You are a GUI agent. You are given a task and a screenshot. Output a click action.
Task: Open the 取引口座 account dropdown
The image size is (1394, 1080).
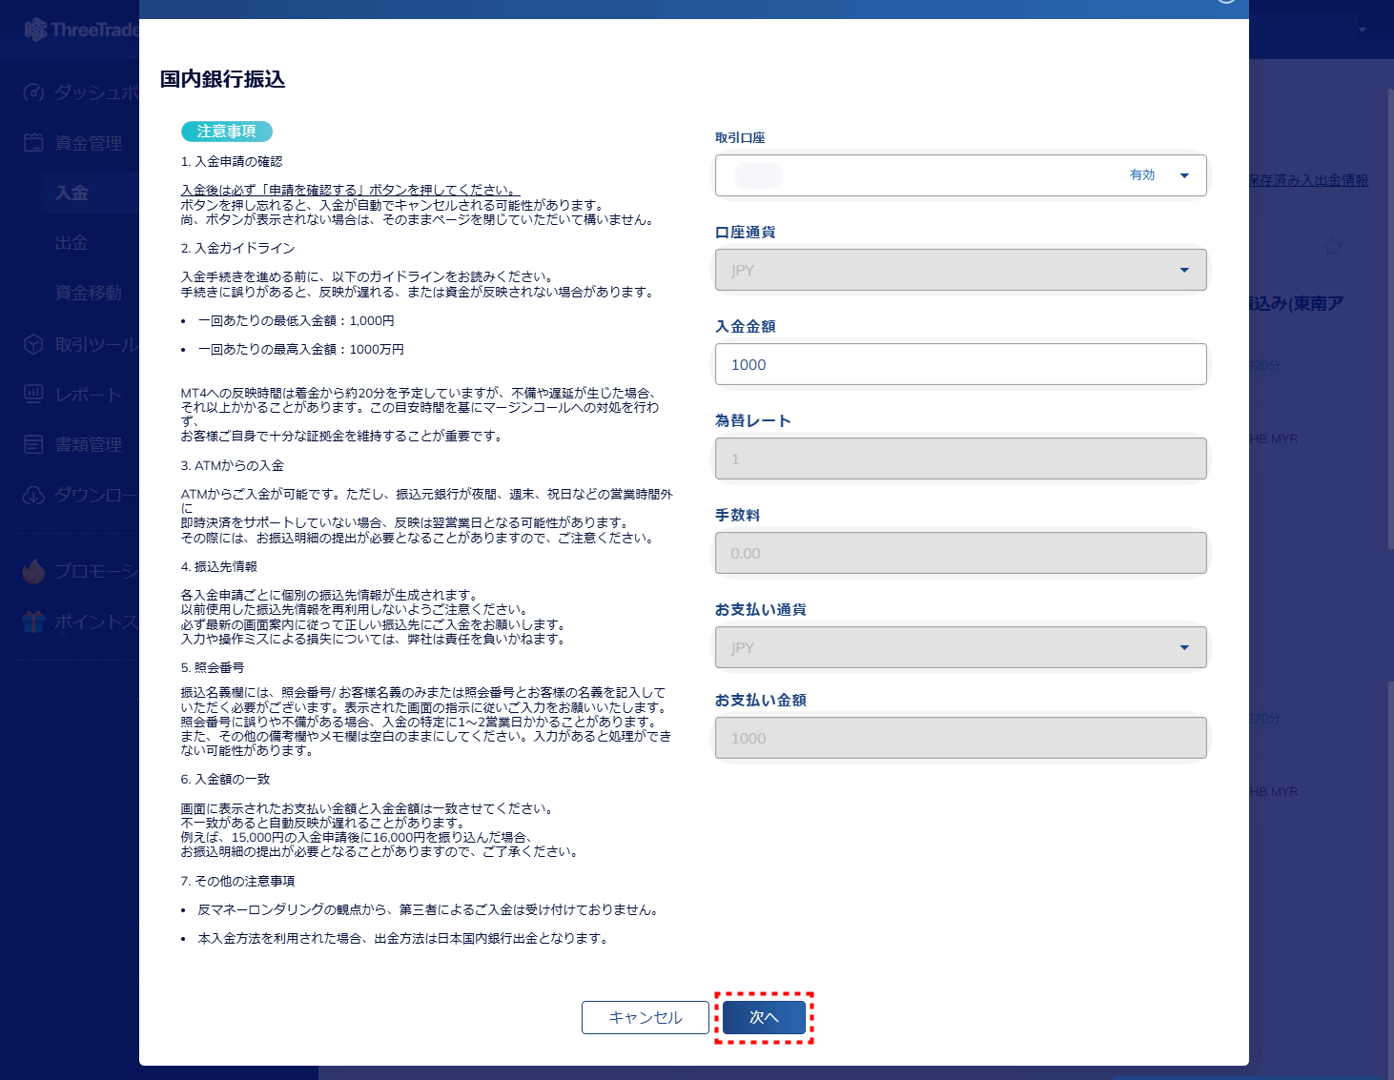[x=961, y=175]
